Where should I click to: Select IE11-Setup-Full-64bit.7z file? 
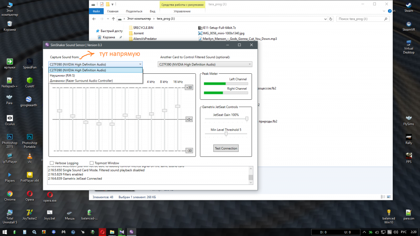coord(217,28)
